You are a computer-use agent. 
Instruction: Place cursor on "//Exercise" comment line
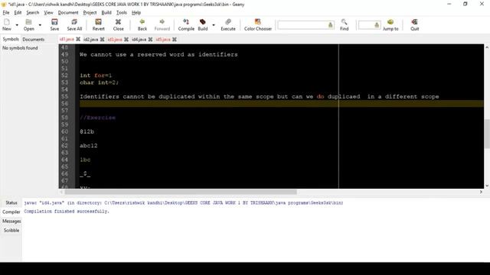[x=97, y=118]
